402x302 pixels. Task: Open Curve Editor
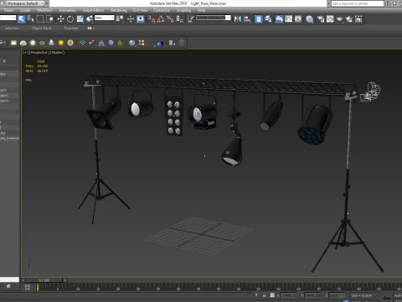coord(289,19)
